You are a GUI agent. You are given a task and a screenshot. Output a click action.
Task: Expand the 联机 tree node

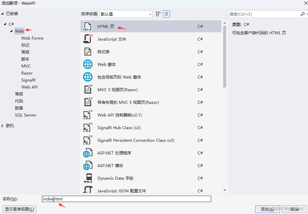pos(2,126)
